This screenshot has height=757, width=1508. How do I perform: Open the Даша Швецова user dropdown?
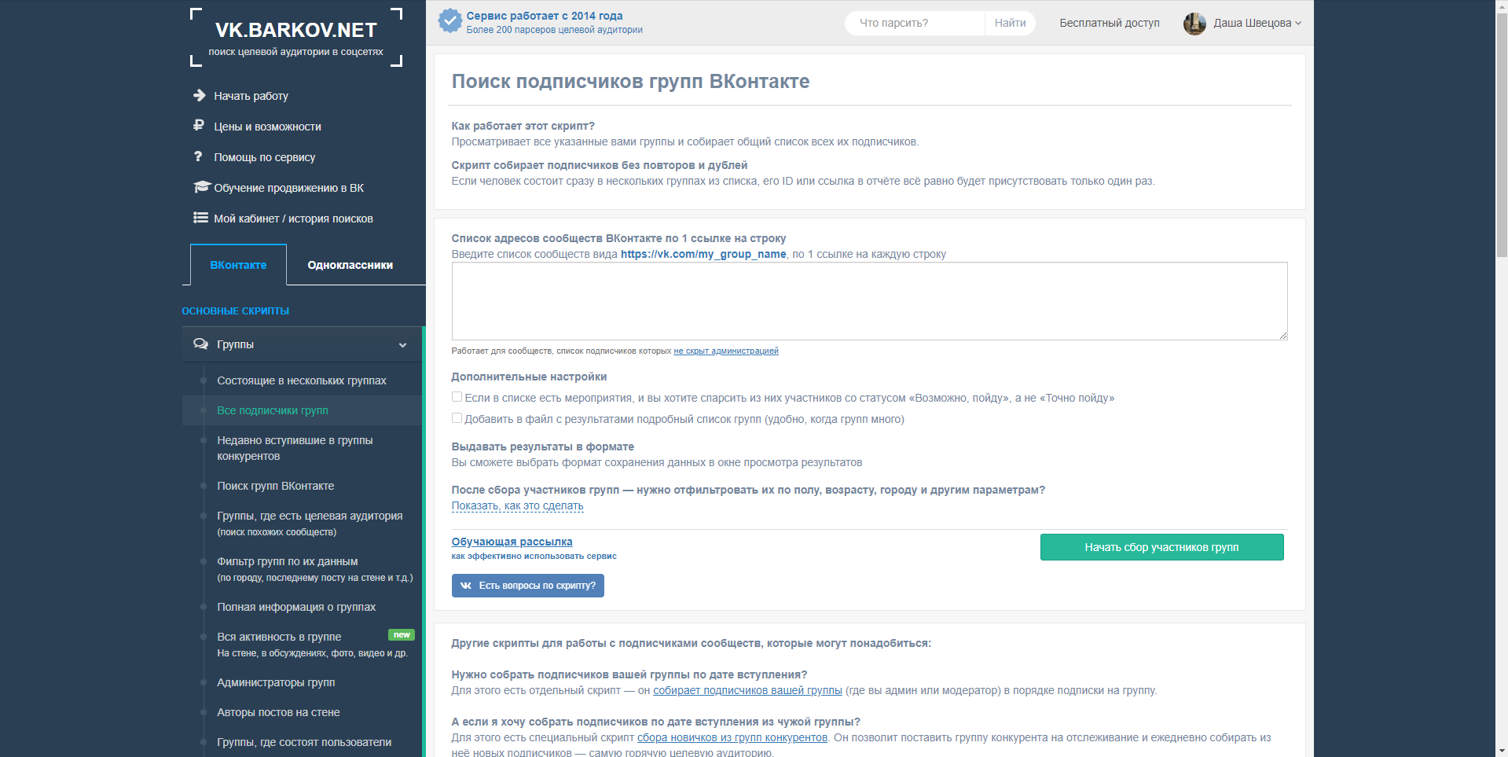coord(1257,24)
